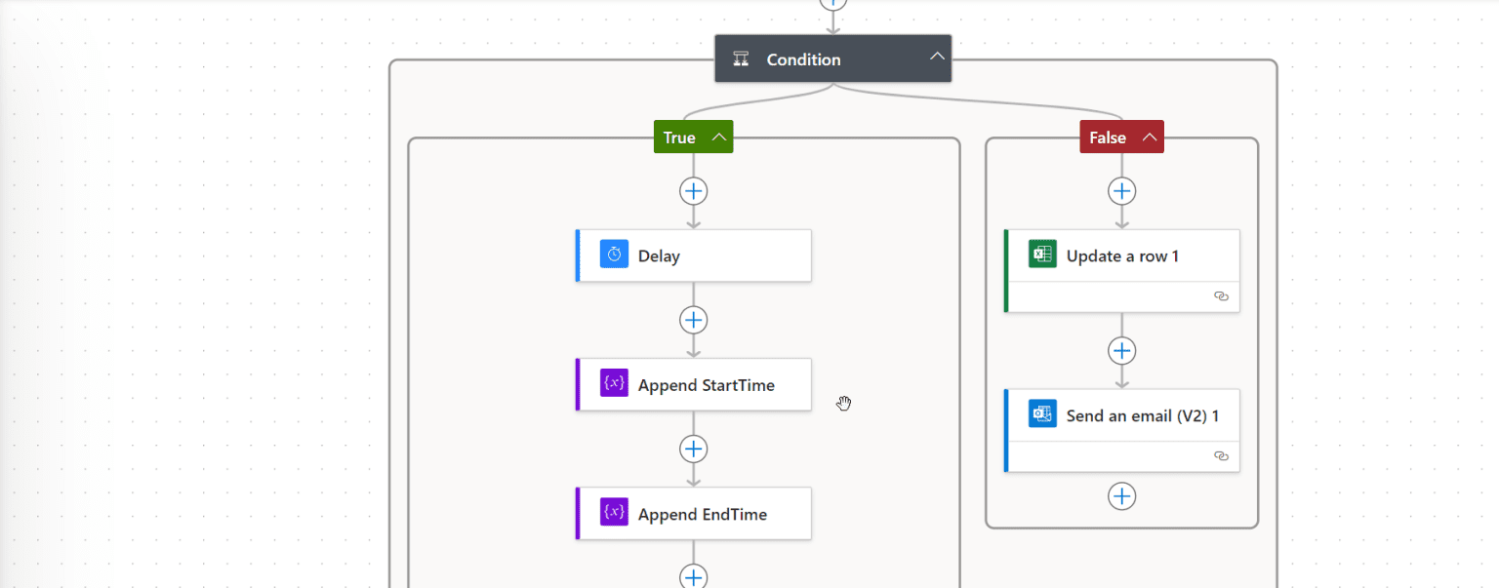Click the Outlook icon on Send an email (V2) 1
The image size is (1499, 588).
pos(1041,413)
